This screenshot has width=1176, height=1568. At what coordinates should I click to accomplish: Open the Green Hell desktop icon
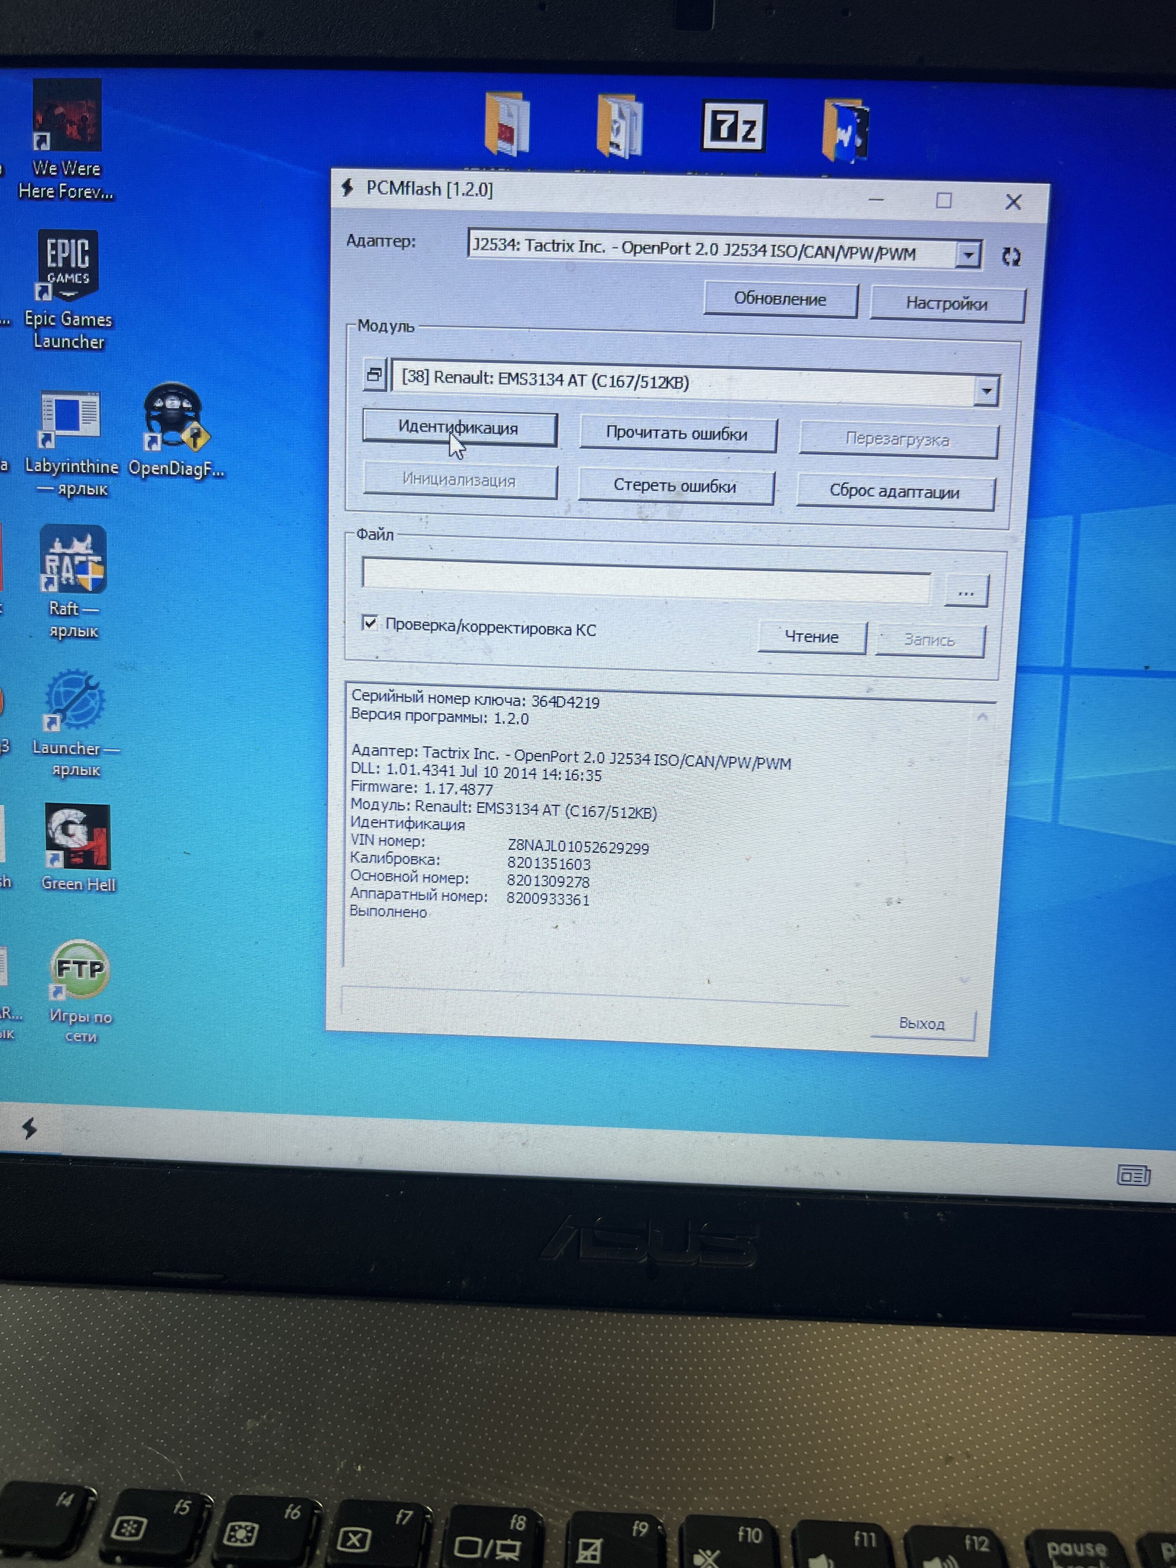click(x=77, y=837)
